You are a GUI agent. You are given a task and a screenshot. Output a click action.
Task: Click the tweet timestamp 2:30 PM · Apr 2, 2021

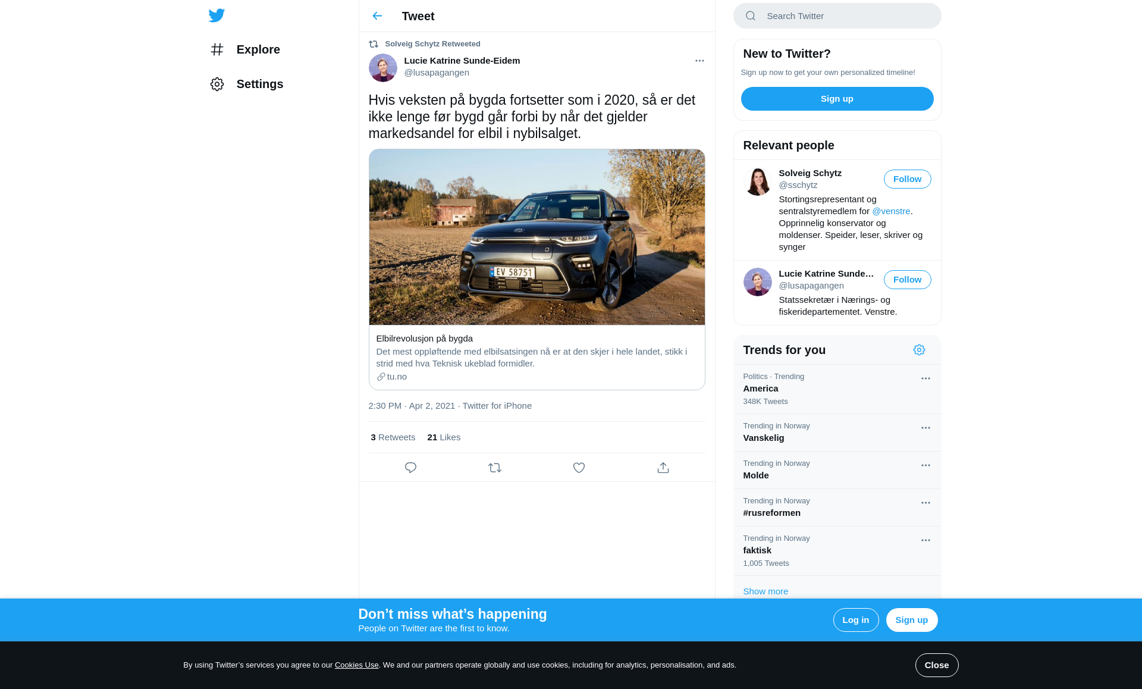coord(412,406)
